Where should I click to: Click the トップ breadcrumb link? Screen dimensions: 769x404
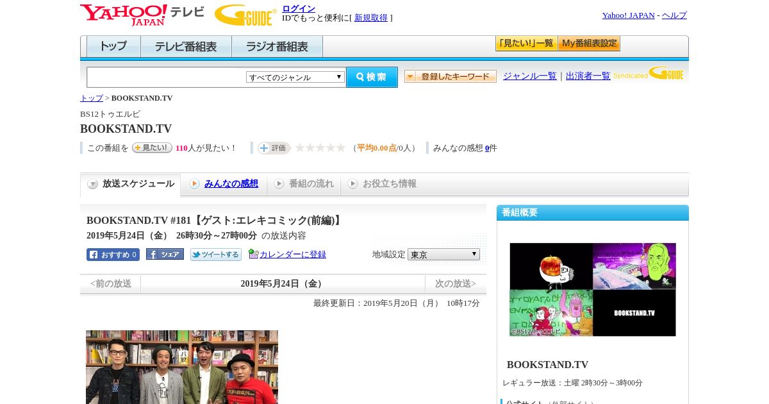point(92,98)
